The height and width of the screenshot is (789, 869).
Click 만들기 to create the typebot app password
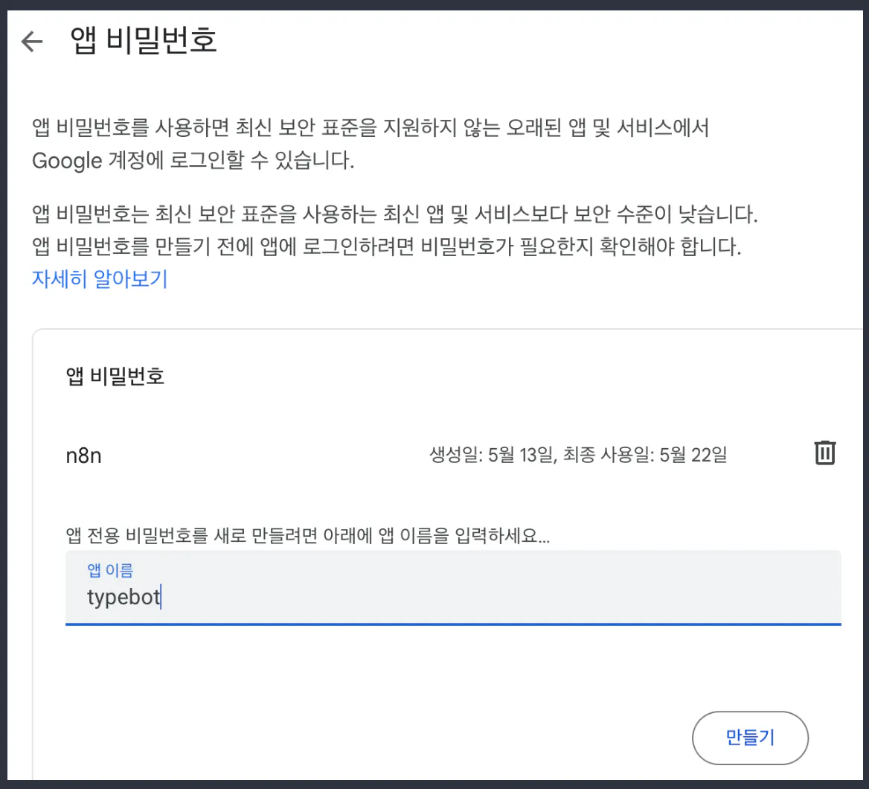click(750, 738)
